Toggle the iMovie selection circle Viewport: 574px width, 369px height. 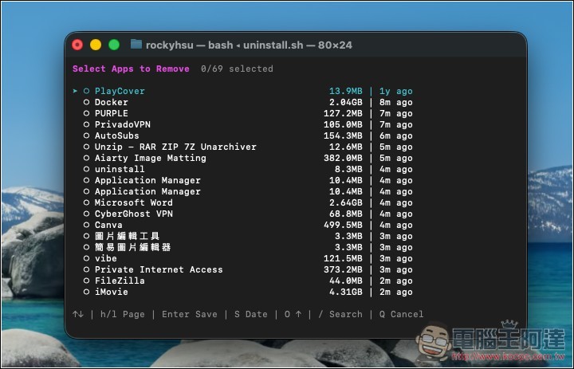pos(86,292)
